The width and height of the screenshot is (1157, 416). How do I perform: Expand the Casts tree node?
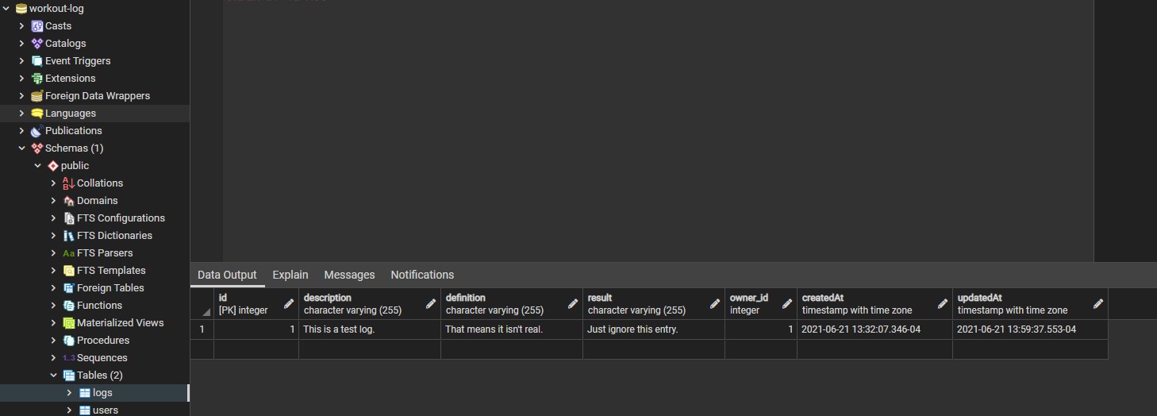pos(22,26)
